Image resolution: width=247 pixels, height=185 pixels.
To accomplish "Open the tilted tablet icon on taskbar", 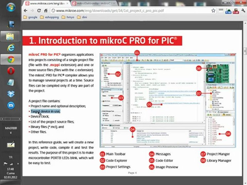I will tap(11, 82).
